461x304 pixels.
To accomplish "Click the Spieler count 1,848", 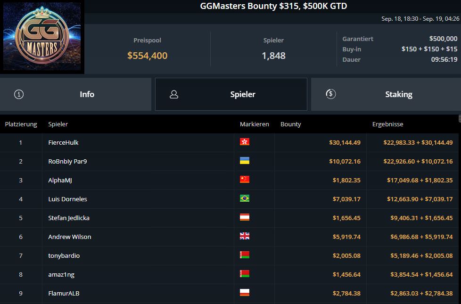I will 273,56.
